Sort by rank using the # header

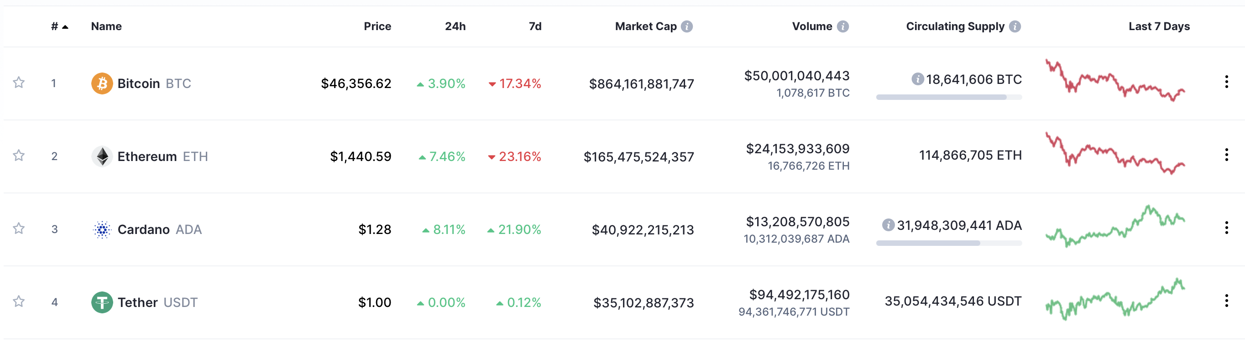pyautogui.click(x=59, y=26)
